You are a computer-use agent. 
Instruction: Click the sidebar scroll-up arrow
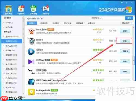pyautogui.click(x=23, y=17)
